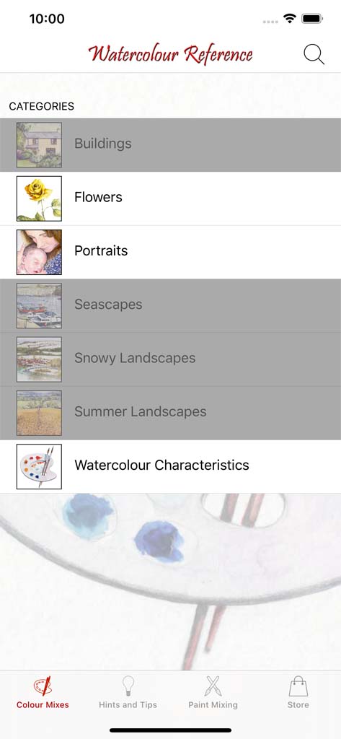Select the Watercolour Characteristics category
Image resolution: width=341 pixels, height=739 pixels.
[170, 466]
